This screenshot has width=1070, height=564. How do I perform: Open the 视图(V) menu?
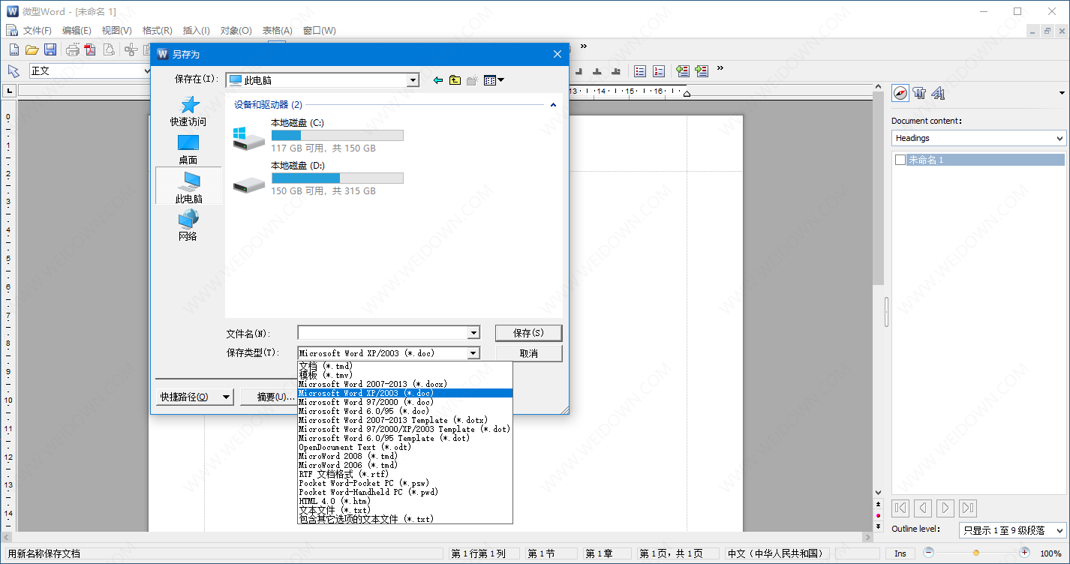(116, 31)
